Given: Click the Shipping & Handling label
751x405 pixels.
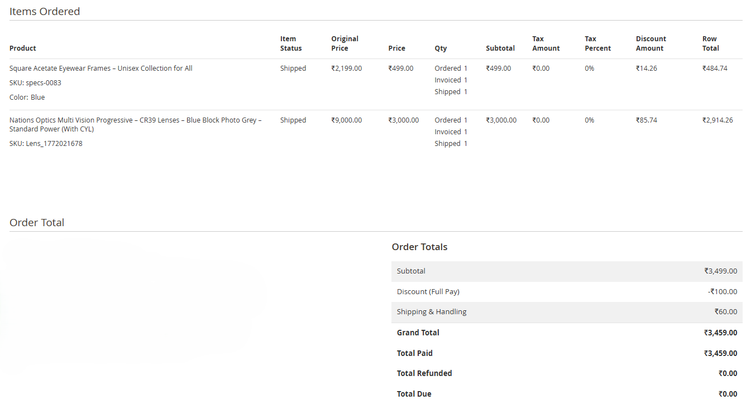Looking at the screenshot, I should coord(432,312).
